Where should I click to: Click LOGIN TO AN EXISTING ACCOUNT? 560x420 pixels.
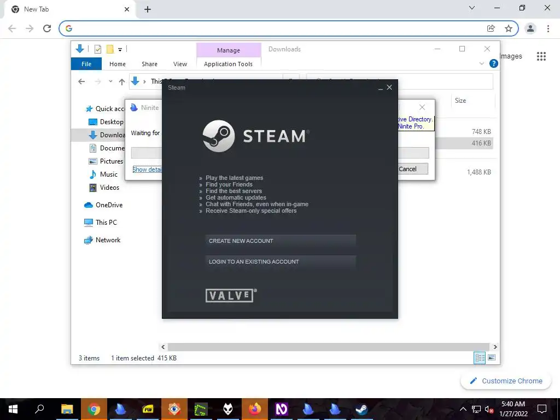[x=281, y=262]
